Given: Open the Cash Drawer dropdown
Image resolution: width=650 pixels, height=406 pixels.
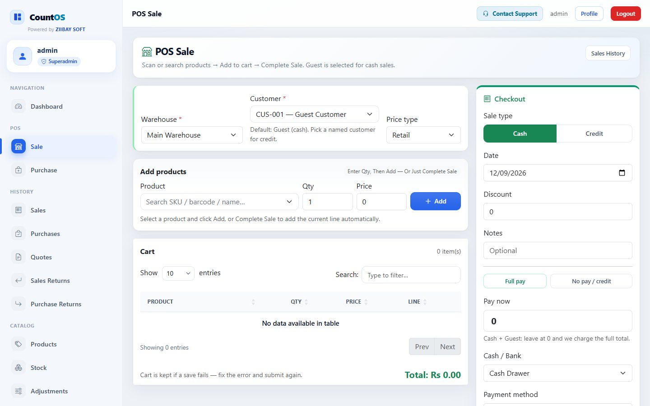Looking at the screenshot, I should coord(558,373).
